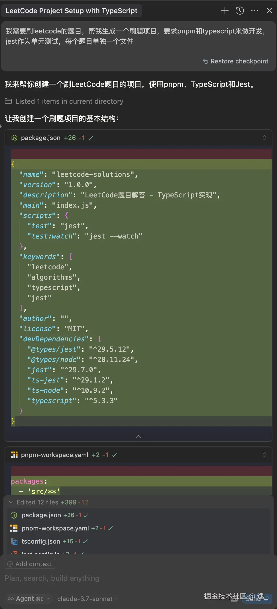Click the "name" key line in package.json diff
The width and height of the screenshot is (277, 609).
(141, 175)
